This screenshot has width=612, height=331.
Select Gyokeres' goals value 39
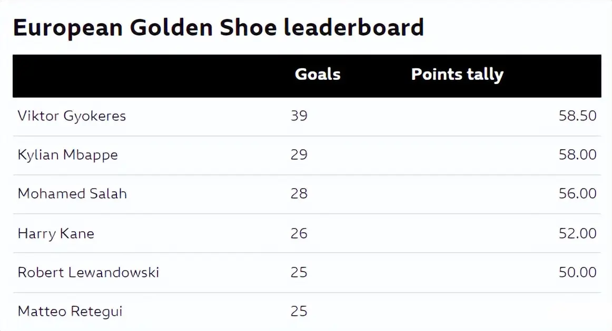pyautogui.click(x=299, y=116)
